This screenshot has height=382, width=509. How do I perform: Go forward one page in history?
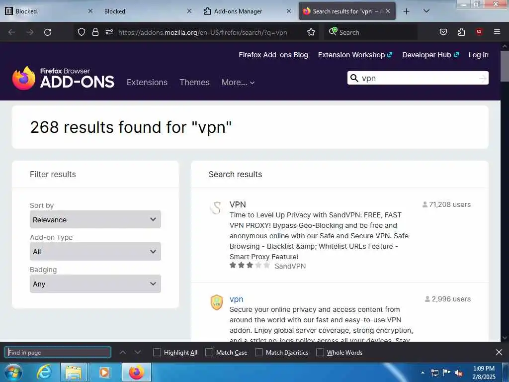[x=30, y=32]
